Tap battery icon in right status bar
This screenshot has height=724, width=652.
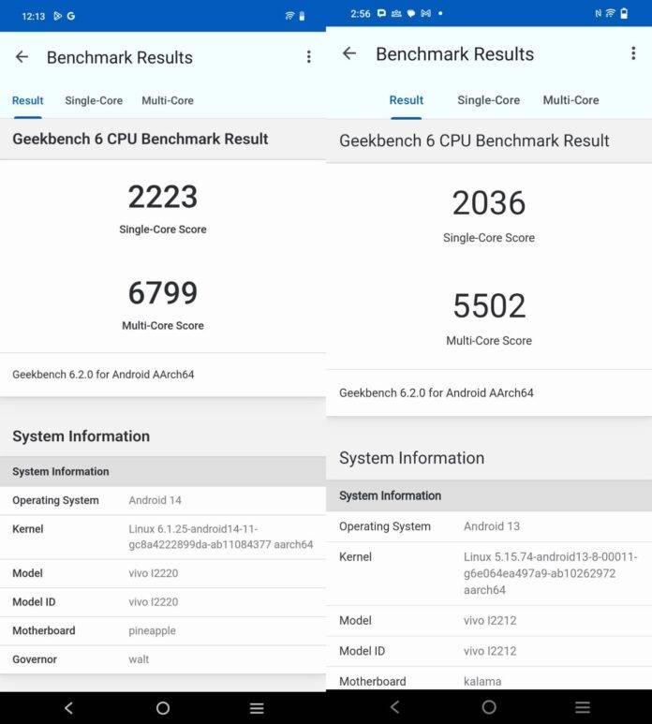(x=624, y=13)
